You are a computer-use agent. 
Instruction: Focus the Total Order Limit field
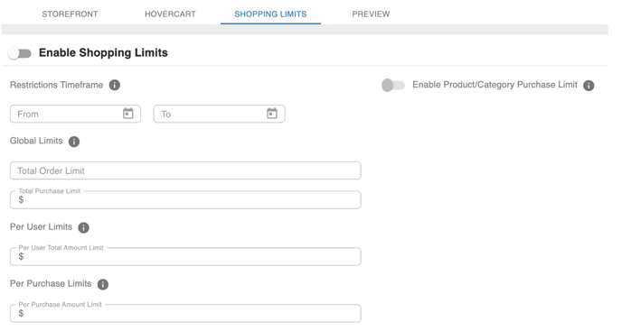point(185,170)
